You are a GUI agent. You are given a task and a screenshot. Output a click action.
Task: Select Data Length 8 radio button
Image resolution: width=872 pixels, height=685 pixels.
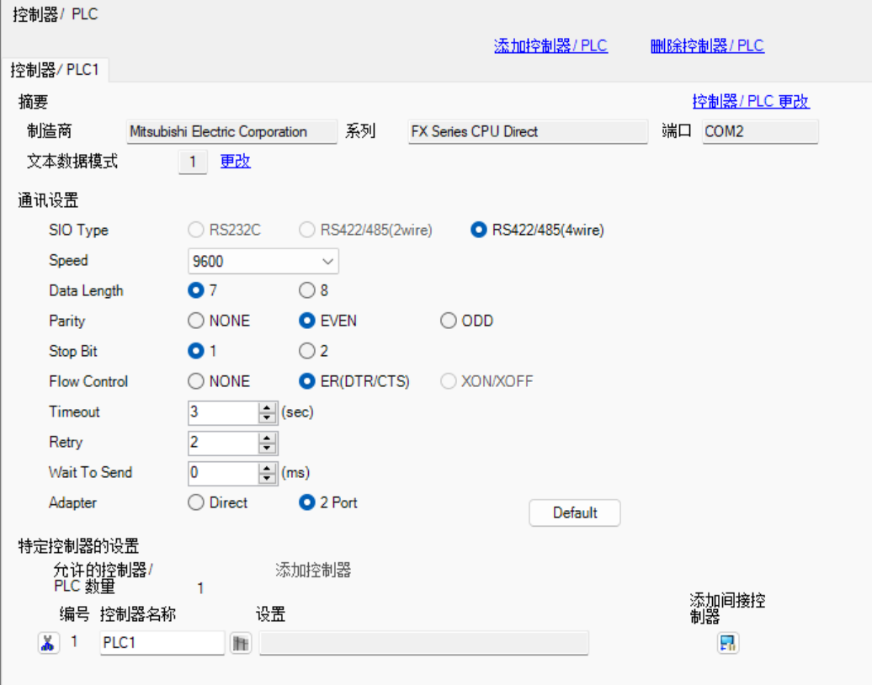pyautogui.click(x=307, y=291)
